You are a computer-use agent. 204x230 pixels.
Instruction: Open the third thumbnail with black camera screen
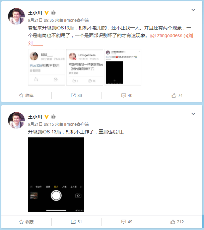tap(123, 67)
